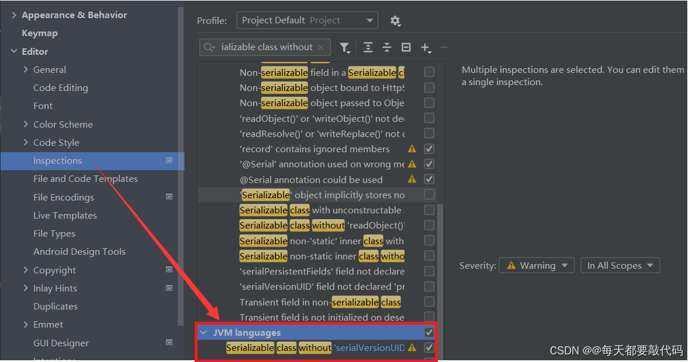Click warning icon on '@Serial' annotation used on wrong
The image size is (692, 362).
[x=412, y=164]
